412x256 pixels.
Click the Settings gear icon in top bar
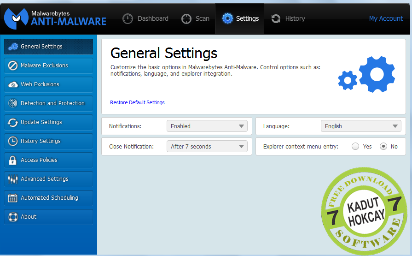[227, 18]
